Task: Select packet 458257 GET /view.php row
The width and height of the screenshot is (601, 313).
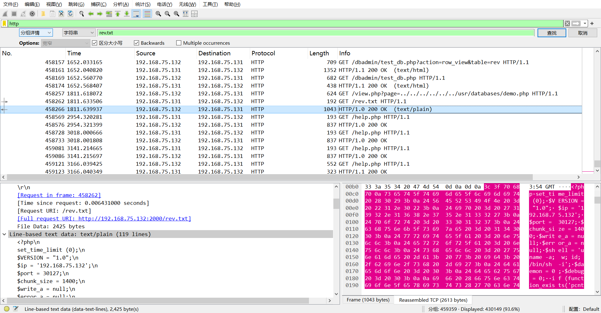Action: 291,93
